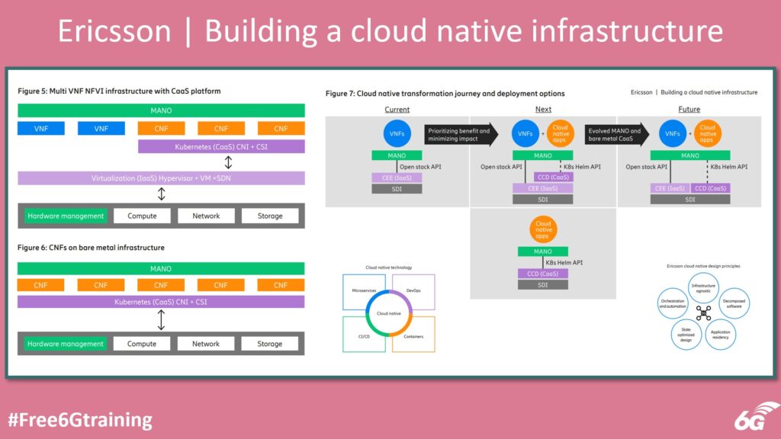Click the Infrastructure agnostic circle
This screenshot has width=781, height=439.
tap(703, 288)
